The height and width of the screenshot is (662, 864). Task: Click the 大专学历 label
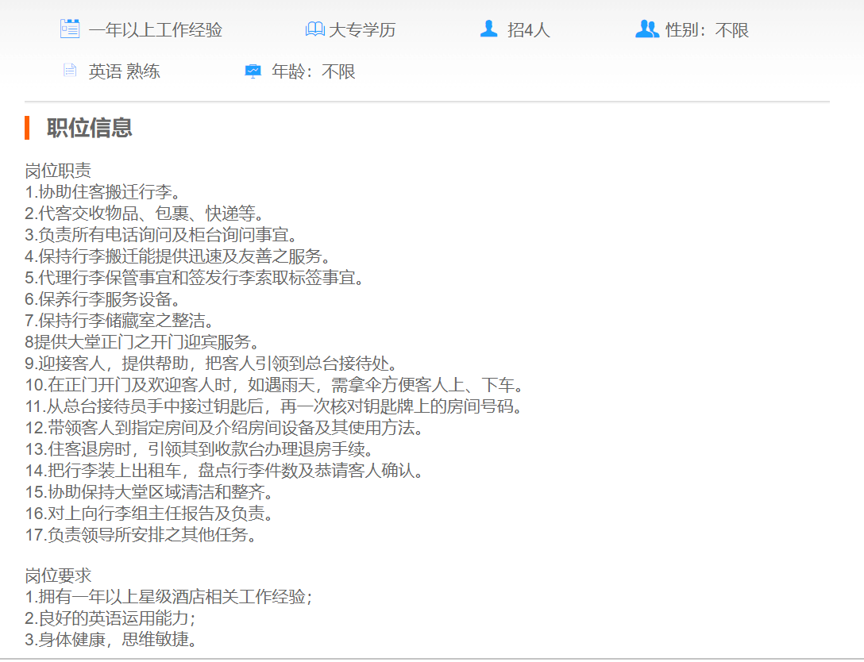[x=362, y=30]
